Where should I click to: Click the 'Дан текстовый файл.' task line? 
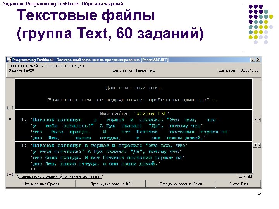point(134,88)
